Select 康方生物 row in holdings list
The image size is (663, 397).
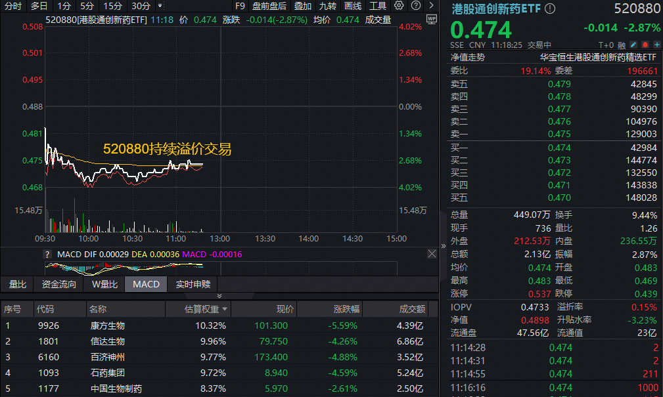tap(107, 325)
